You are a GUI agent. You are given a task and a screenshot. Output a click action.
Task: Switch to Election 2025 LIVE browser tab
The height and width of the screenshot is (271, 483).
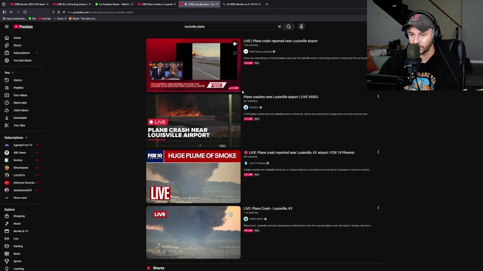29,4
